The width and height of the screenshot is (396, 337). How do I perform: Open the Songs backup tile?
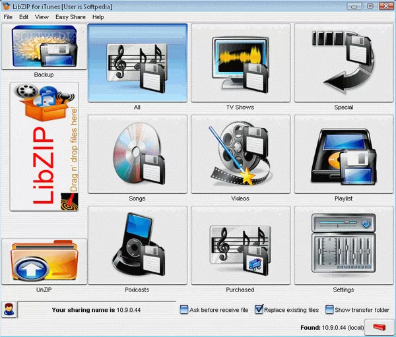click(x=137, y=154)
